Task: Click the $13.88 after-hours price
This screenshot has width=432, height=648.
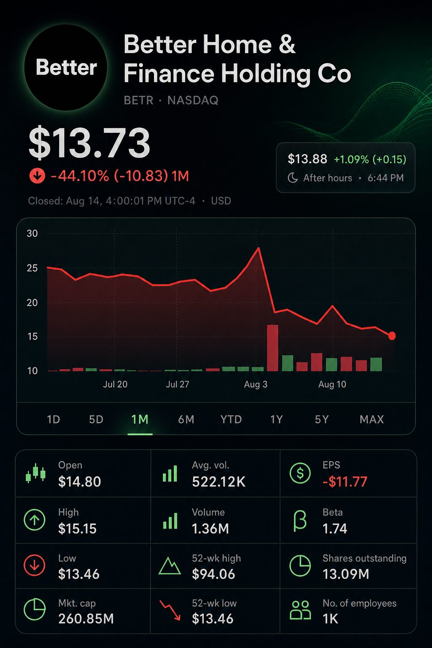Action: point(307,159)
